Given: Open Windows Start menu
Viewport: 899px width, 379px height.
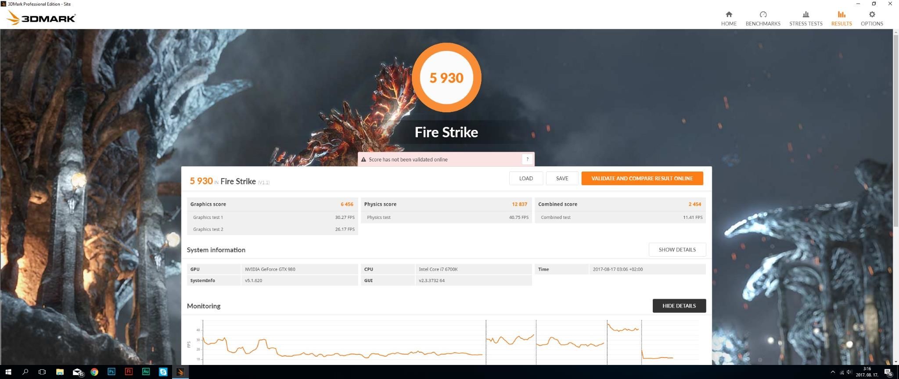Looking at the screenshot, I should (x=8, y=372).
